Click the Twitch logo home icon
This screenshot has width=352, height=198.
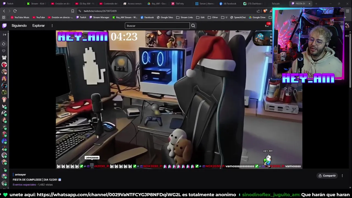tap(4, 26)
